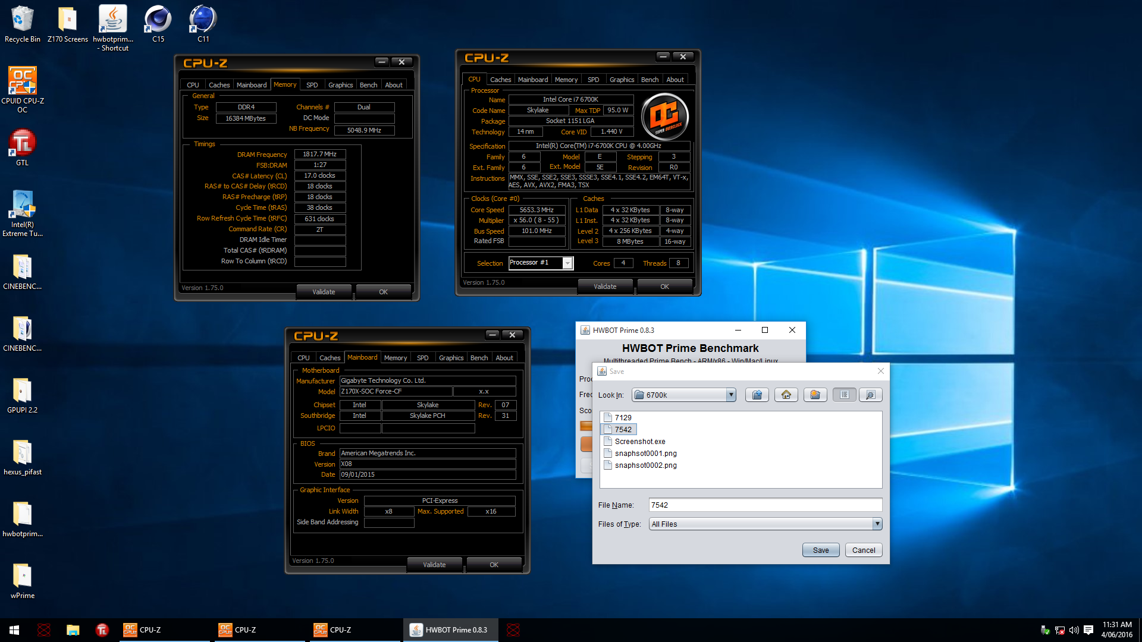Open the Windows Start menu

point(14,630)
